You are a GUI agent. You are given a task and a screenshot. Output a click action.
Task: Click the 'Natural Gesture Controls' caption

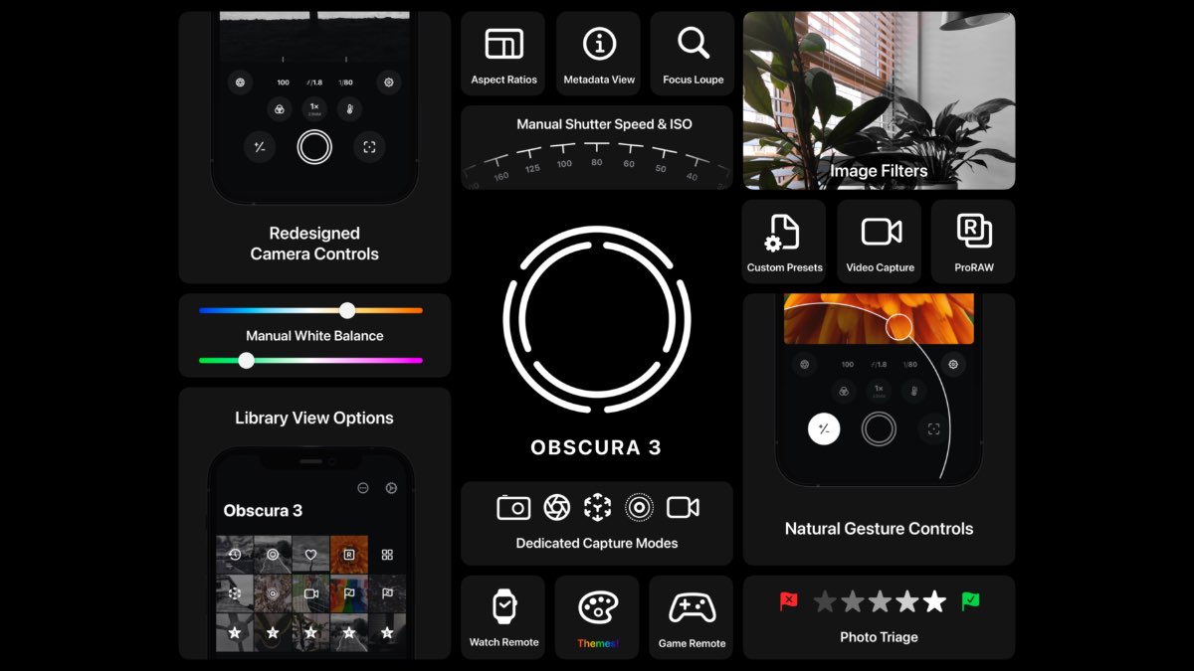(x=880, y=529)
